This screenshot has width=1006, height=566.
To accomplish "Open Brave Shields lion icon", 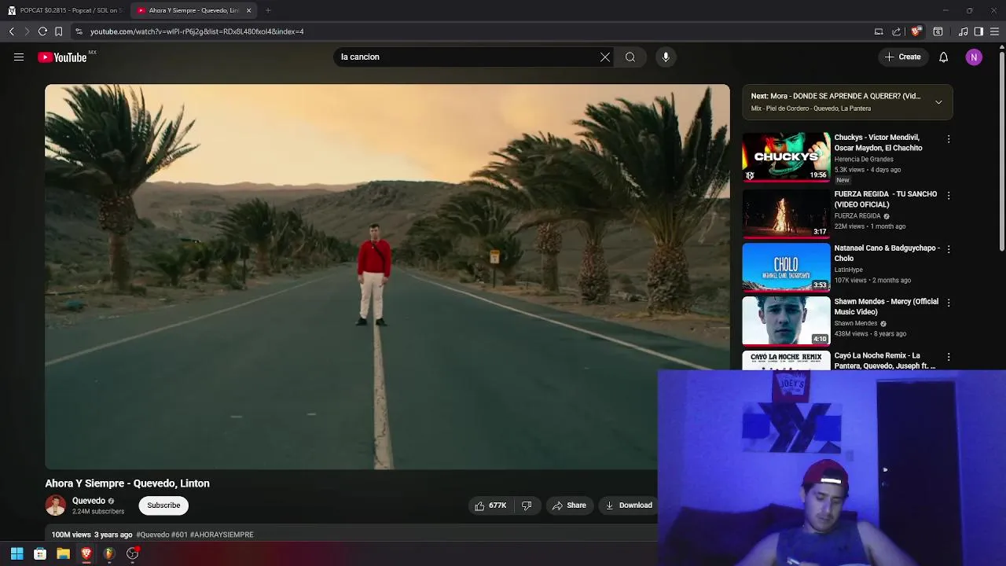I will pos(916,31).
